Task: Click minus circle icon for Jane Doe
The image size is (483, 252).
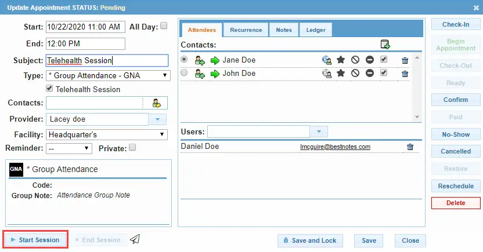Action: [x=370, y=60]
